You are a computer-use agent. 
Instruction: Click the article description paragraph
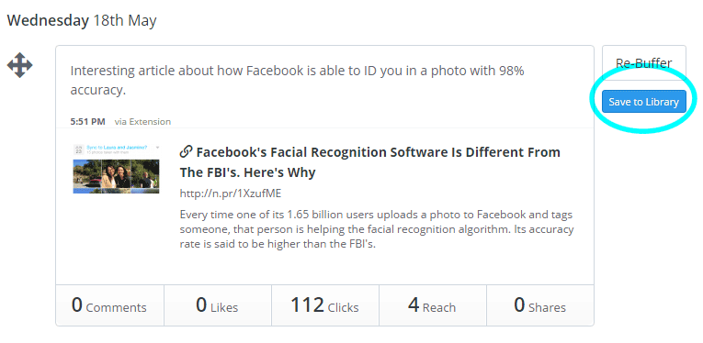pyautogui.click(x=377, y=229)
